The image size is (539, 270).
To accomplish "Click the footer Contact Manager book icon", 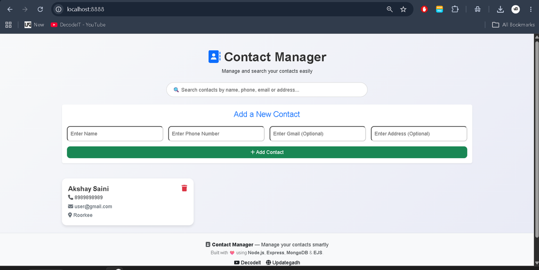I will coord(207,245).
